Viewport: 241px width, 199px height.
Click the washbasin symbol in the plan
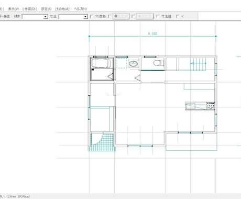click(x=134, y=63)
